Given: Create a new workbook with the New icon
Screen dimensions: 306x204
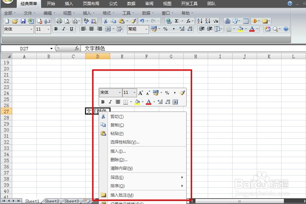Looking at the screenshot, I should 7,21.
